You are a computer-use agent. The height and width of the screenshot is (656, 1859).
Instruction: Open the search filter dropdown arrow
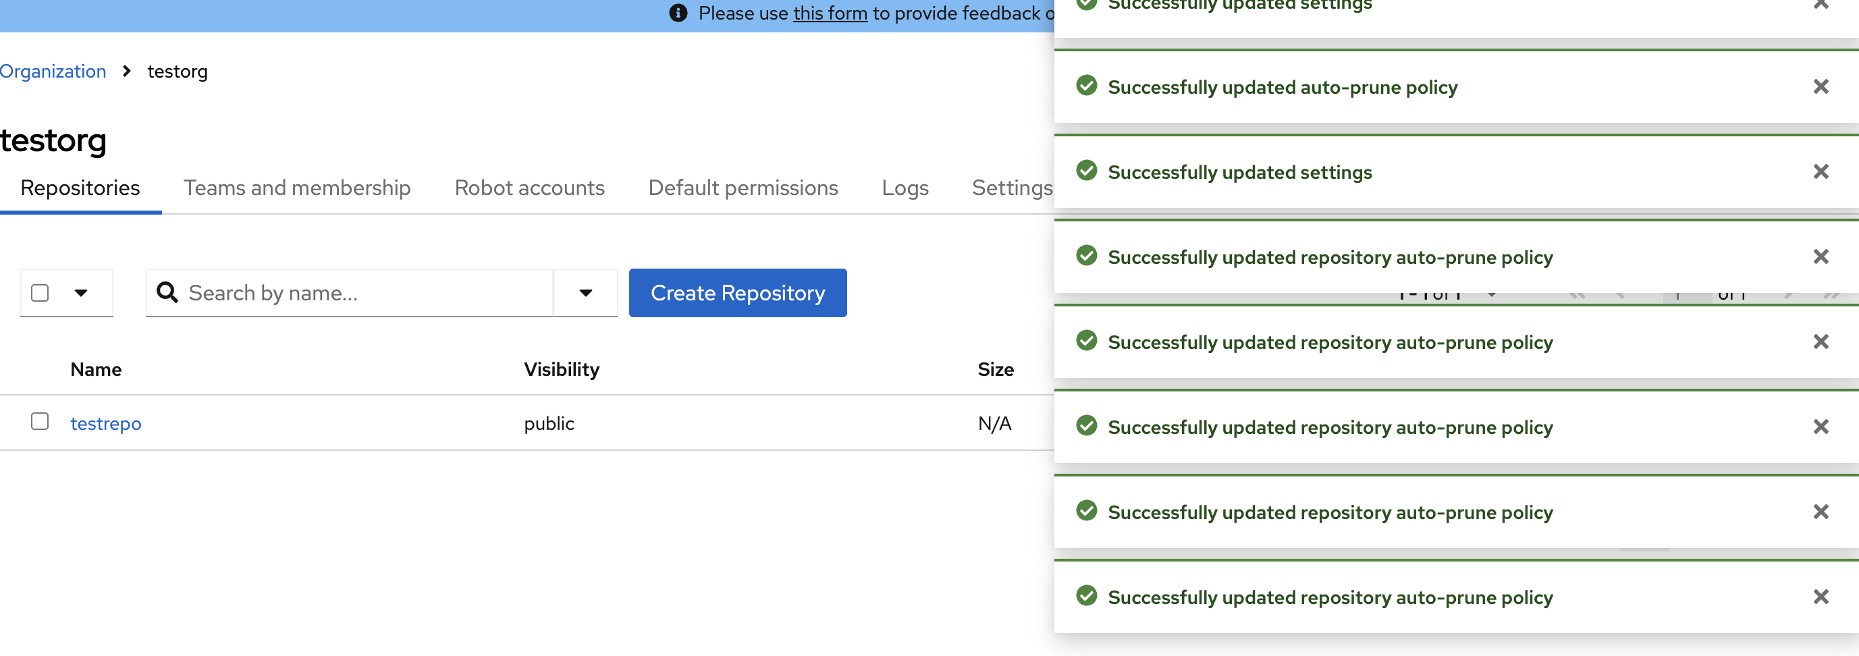click(x=585, y=293)
